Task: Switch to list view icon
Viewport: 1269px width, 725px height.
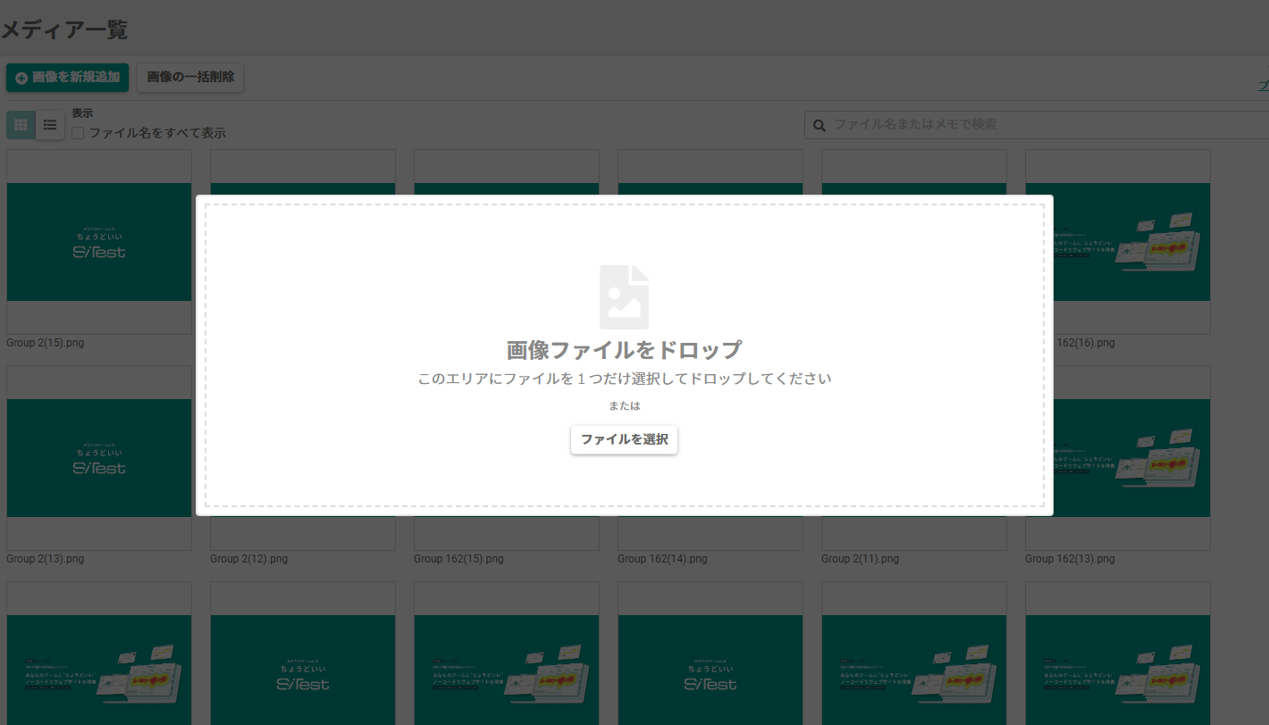Action: [x=50, y=125]
